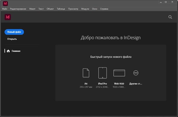Click the A4 preset label
Viewport: 178px width, 117px height.
click(x=86, y=84)
